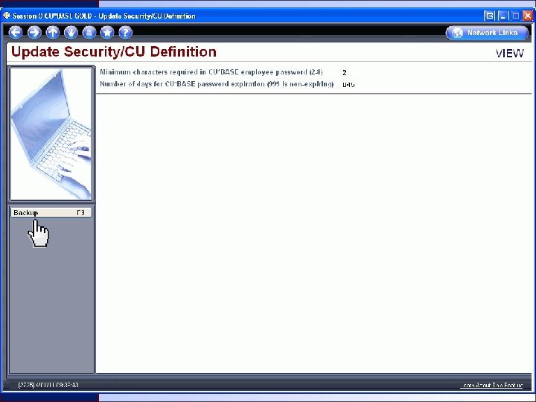Open help with the question mark icon
This screenshot has width=536, height=402.
point(126,33)
